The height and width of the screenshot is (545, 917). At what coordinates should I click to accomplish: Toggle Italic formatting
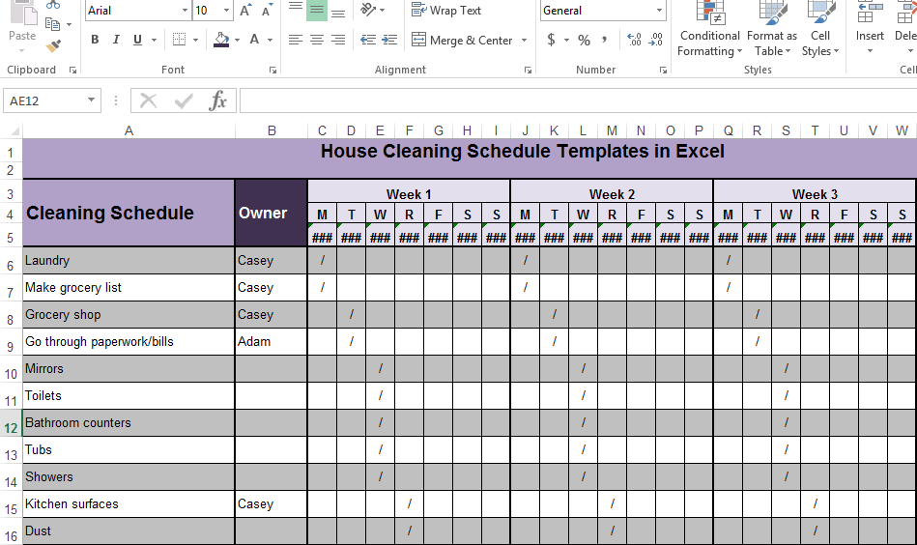coord(116,40)
